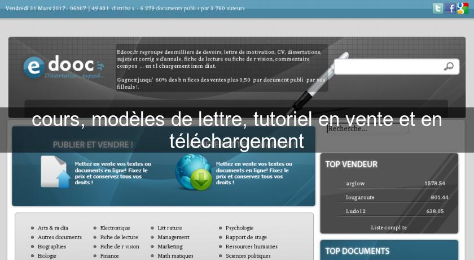Image resolution: width=474 pixels, height=260 pixels.
Task: Click the TOP DOCUMENTS heading
Action: click(357, 251)
